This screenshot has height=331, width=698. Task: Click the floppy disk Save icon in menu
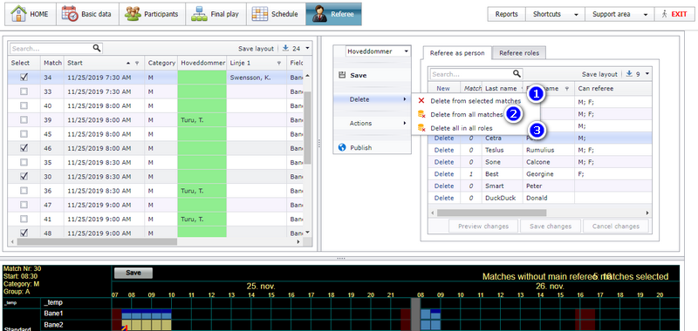(342, 75)
